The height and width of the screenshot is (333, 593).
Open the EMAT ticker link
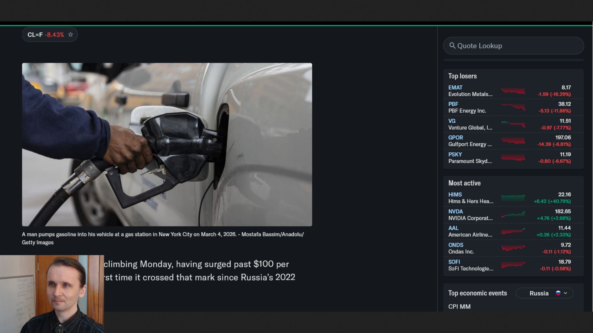(455, 87)
